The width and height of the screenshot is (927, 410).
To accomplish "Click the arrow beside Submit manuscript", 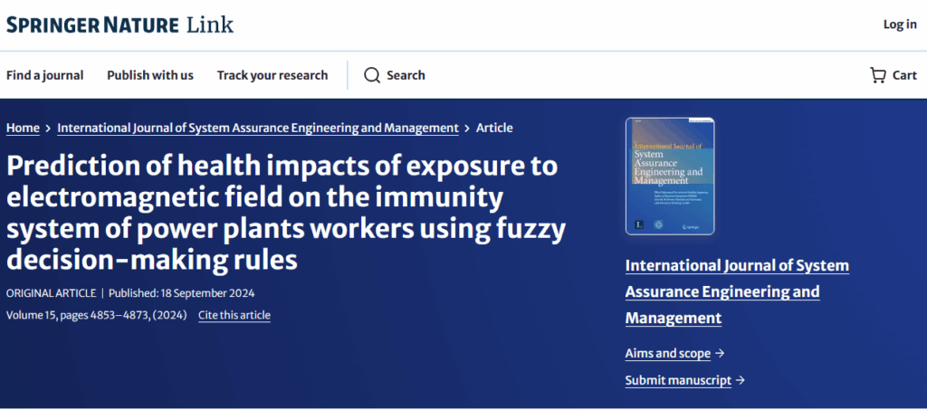I will click(x=741, y=381).
